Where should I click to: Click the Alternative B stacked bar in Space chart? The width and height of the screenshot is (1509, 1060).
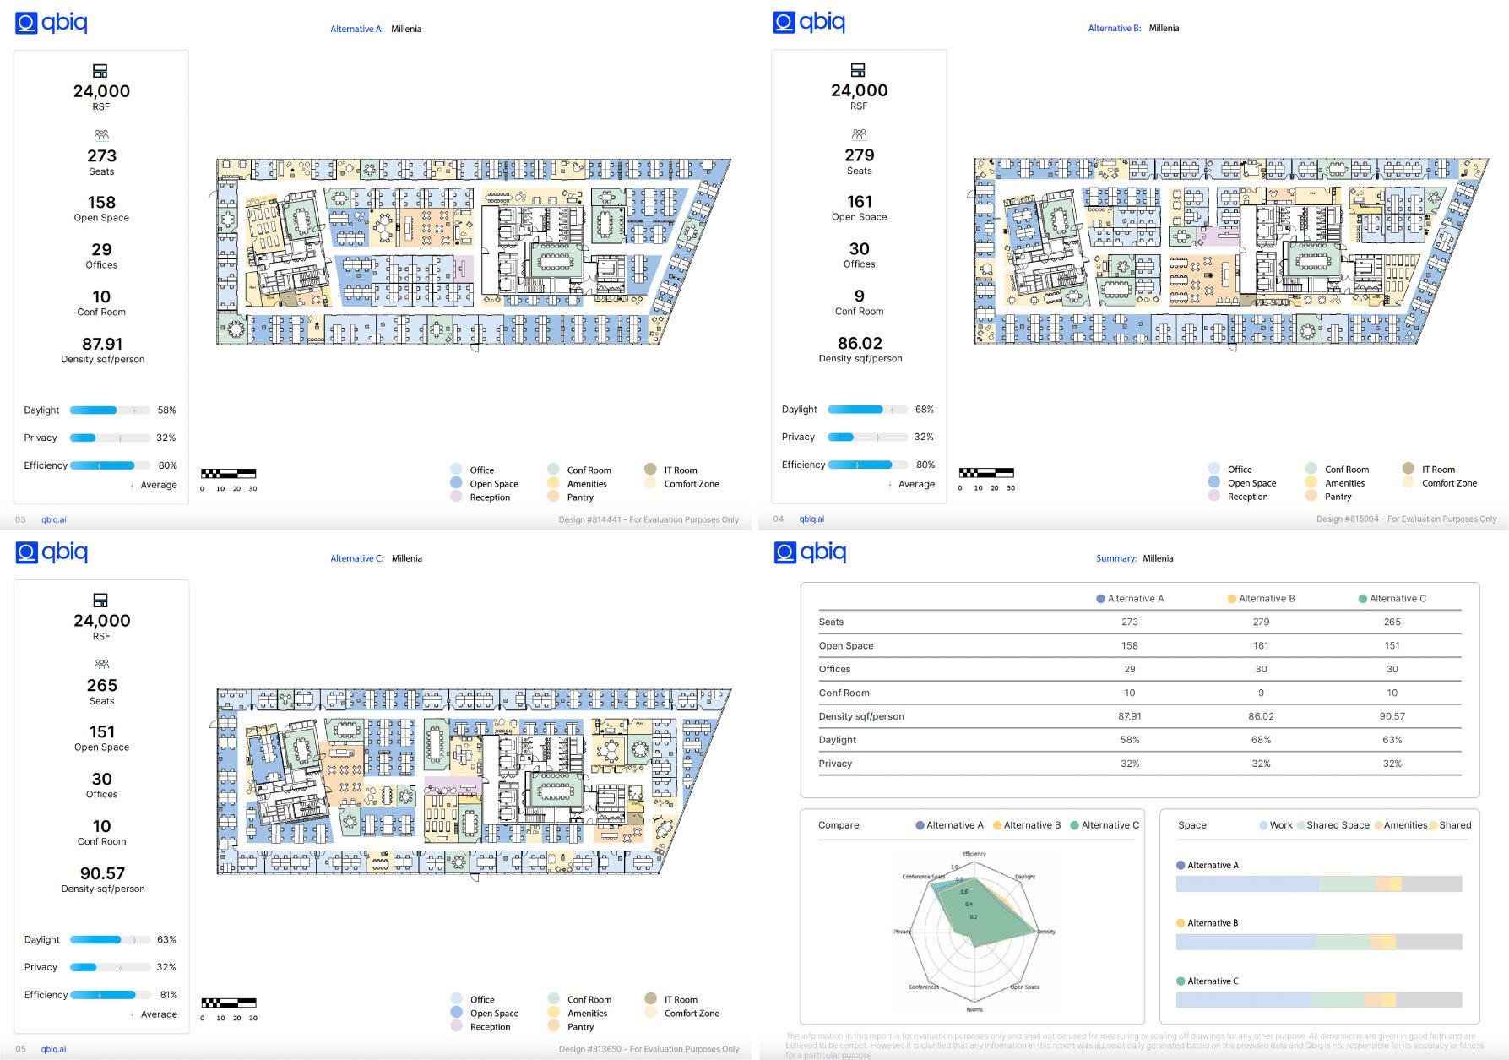pos(1318,942)
